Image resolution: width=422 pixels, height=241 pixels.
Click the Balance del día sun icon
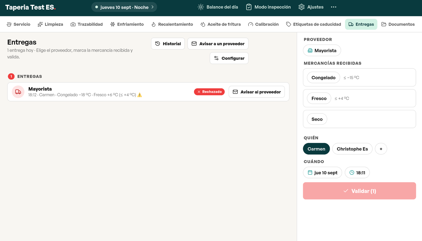click(x=201, y=7)
